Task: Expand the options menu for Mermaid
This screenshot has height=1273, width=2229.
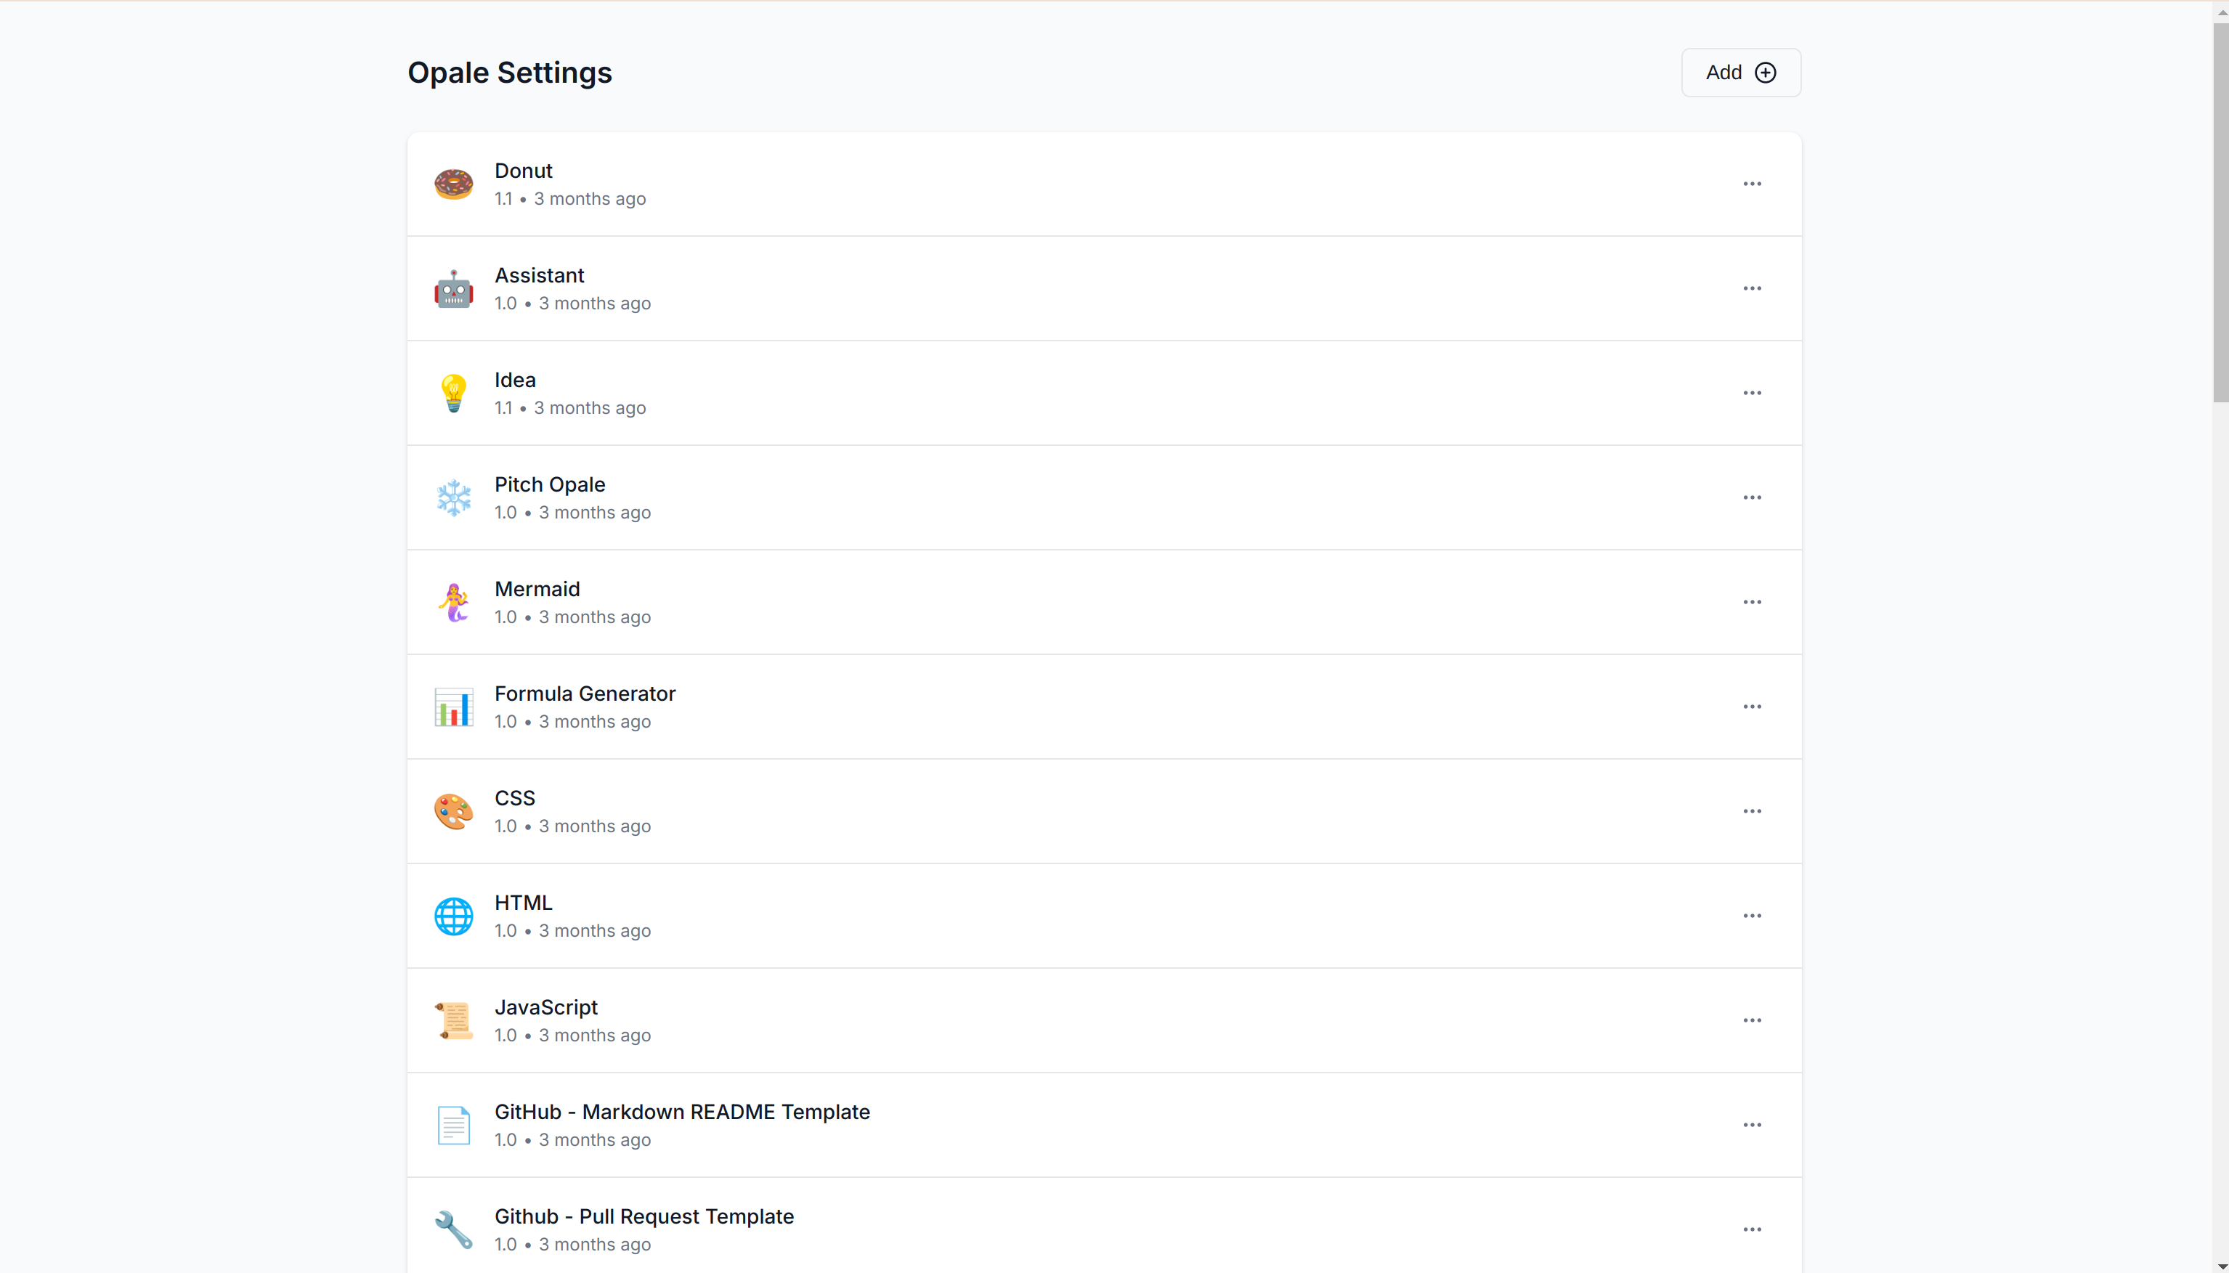Action: pos(1752,603)
